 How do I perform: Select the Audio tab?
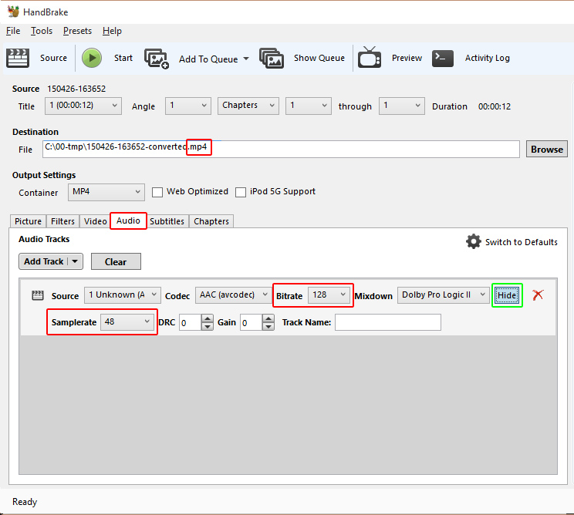pos(128,220)
